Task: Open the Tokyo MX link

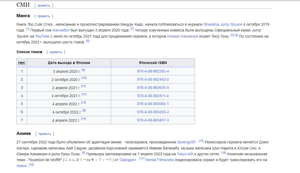Action: coord(185,154)
